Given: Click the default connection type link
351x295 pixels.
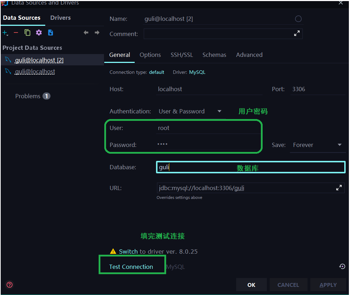Looking at the screenshot, I should (x=157, y=72).
